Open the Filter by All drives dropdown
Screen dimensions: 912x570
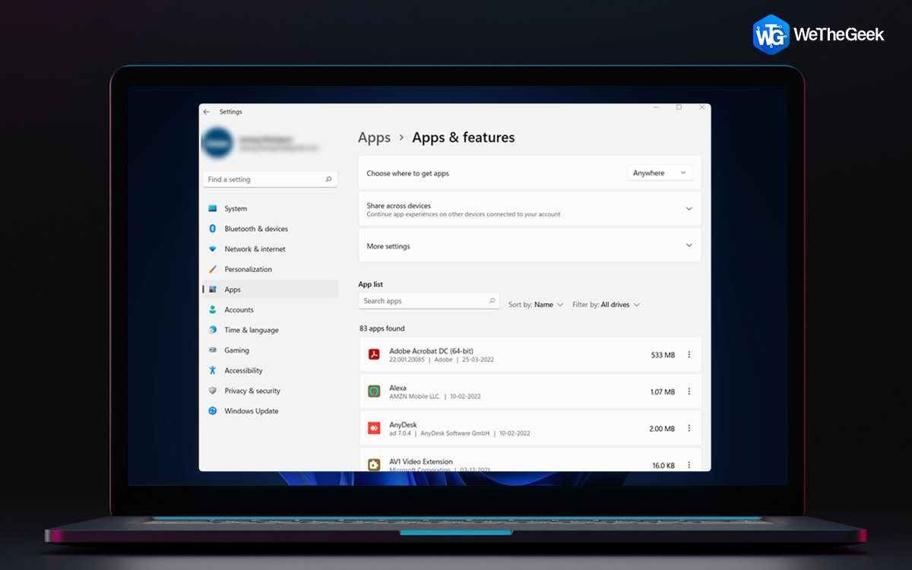[606, 305]
